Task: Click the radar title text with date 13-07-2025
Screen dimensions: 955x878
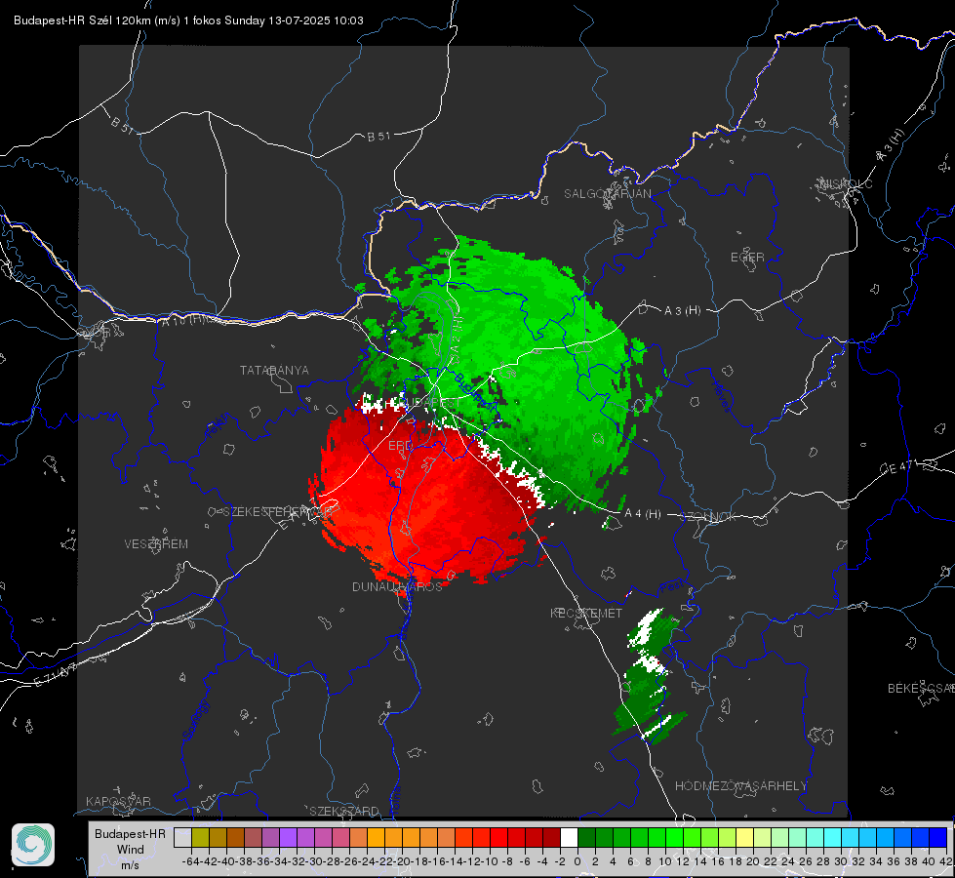Action: [x=189, y=20]
